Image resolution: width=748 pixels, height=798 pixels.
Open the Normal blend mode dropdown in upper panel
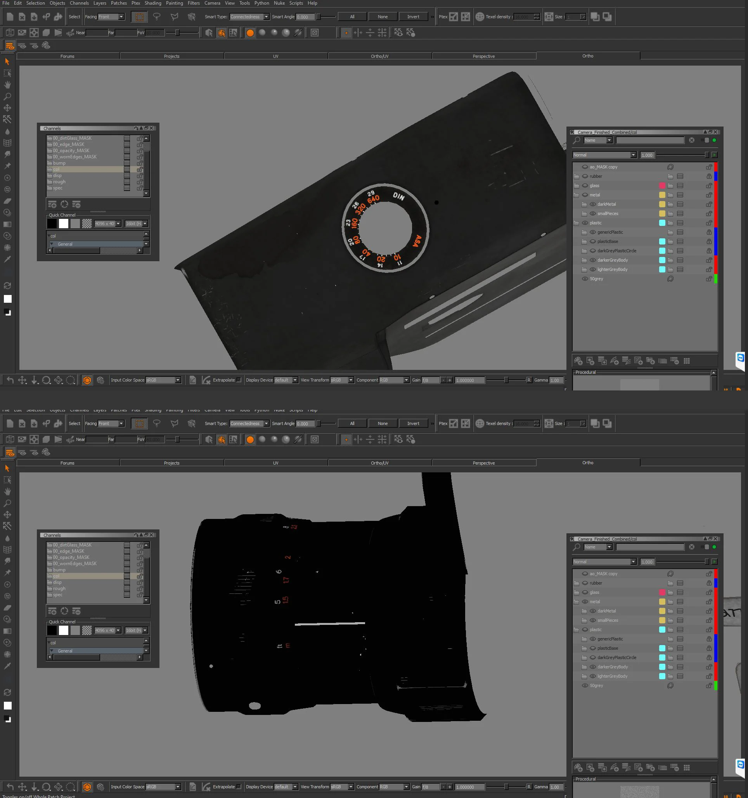pos(633,155)
